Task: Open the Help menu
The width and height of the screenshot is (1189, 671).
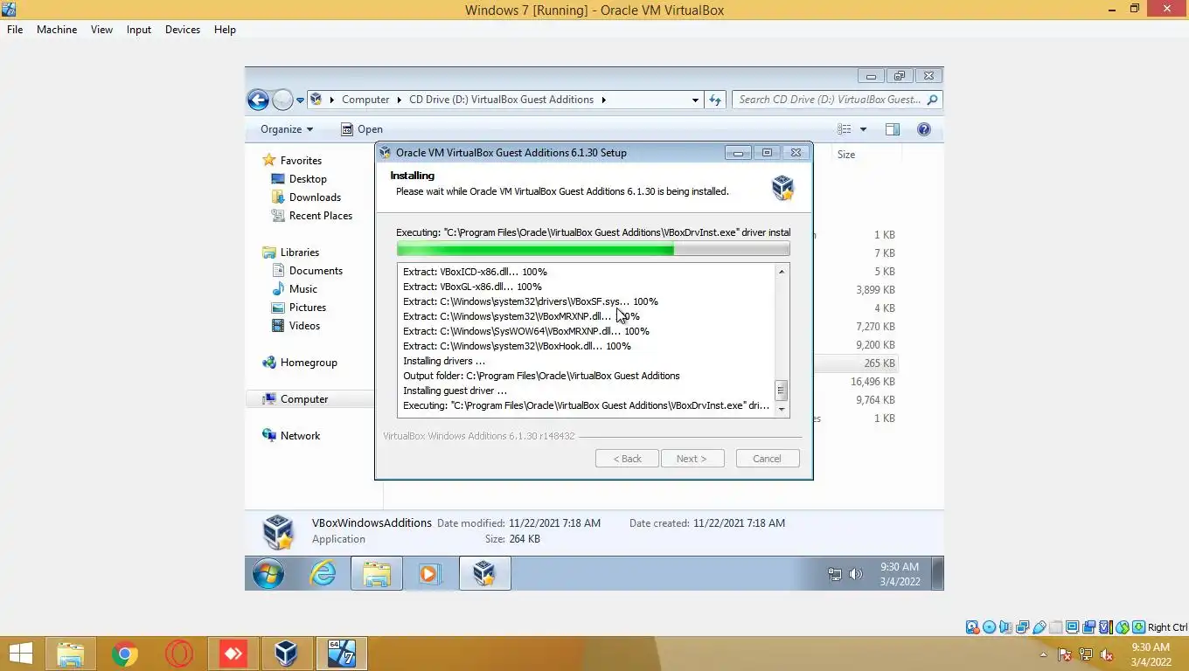Action: click(225, 29)
